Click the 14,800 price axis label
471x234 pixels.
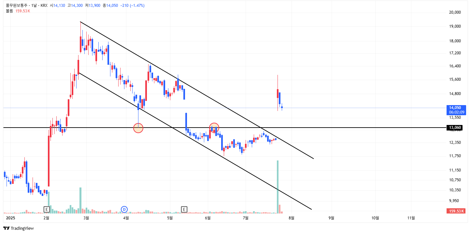(455, 94)
